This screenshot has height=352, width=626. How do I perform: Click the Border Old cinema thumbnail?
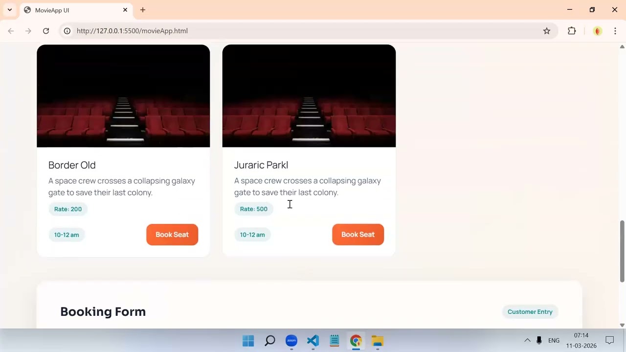(123, 96)
